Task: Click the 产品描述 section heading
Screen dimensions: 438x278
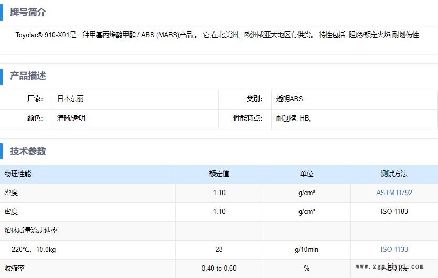Action: (x=28, y=76)
